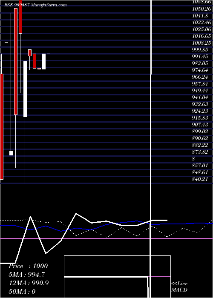Select the last white candle near 991.45
Viewport: 213px width, 298px height.
coord(44,62)
